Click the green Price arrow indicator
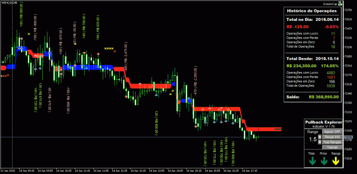Screen dimensions: 357x174 click(324, 161)
